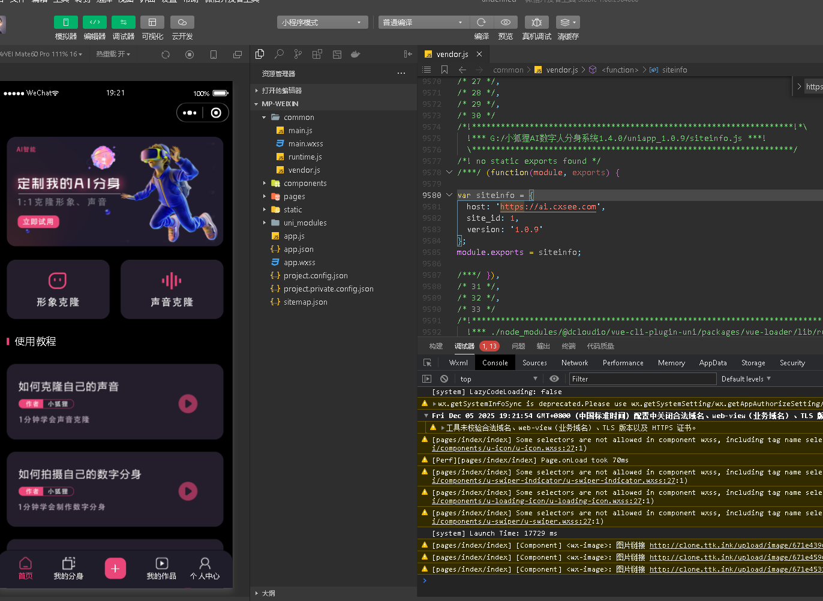Toggle the simulator (模拟器) panel button
This screenshot has height=601, width=823.
[66, 23]
